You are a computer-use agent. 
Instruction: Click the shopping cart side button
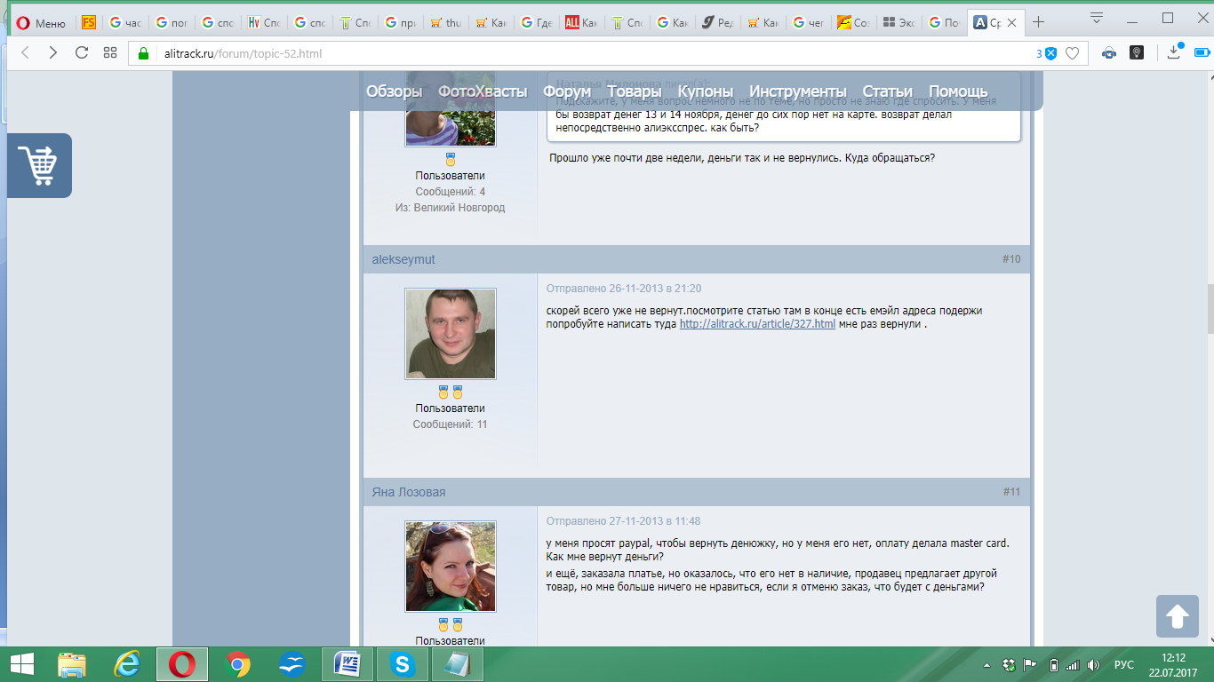(x=39, y=165)
